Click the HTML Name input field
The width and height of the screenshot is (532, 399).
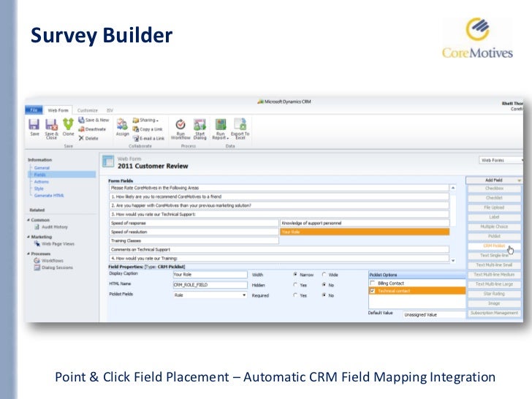pyautogui.click(x=210, y=285)
